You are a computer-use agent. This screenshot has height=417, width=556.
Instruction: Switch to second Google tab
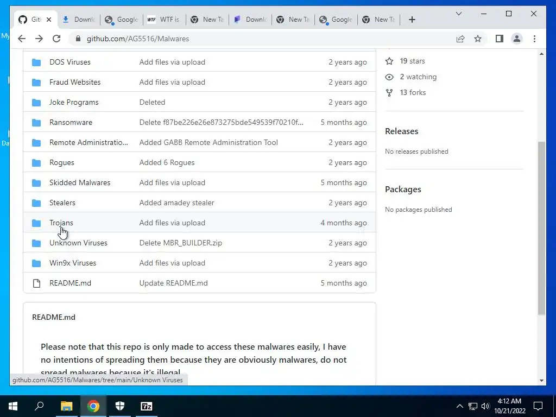[336, 20]
